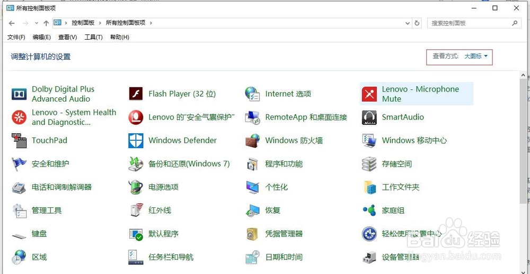Open the 工具(T) menu
The image size is (530, 274).
pyautogui.click(x=93, y=37)
